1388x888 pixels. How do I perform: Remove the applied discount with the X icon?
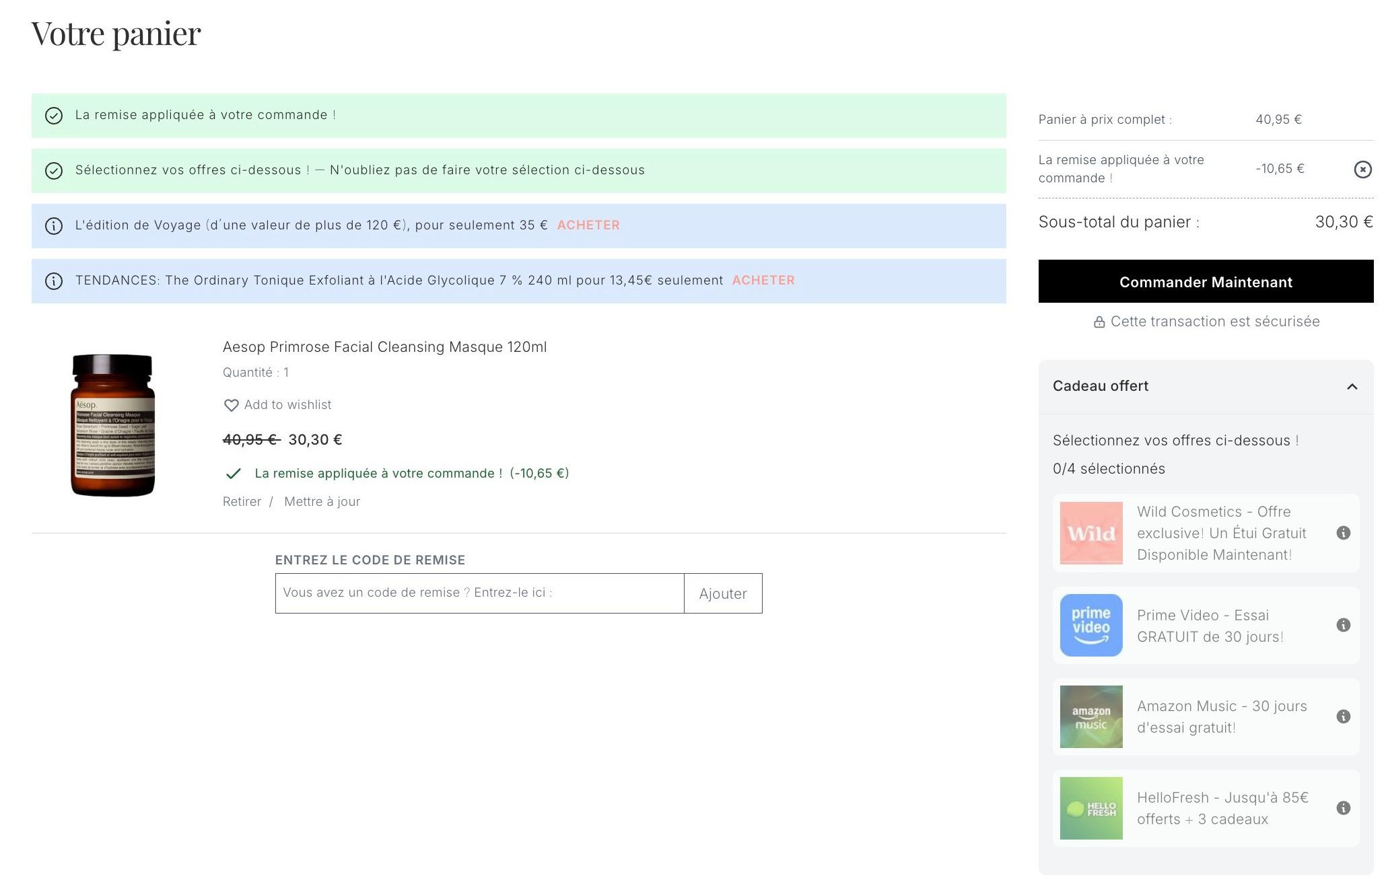click(1362, 170)
